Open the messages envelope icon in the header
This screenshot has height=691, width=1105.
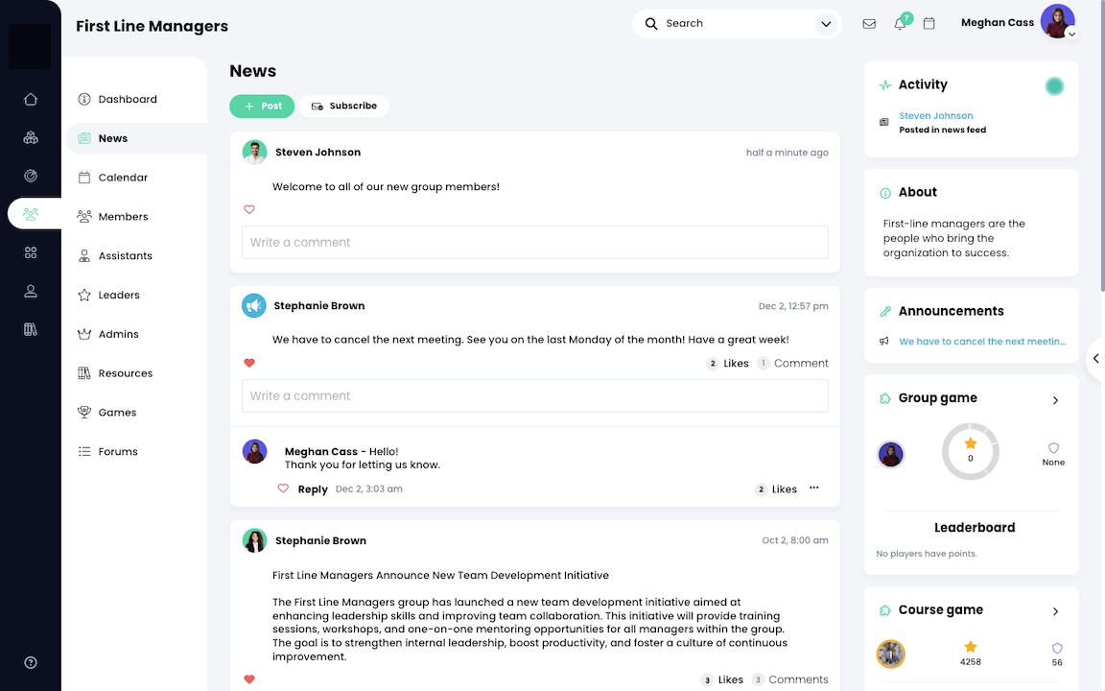pyautogui.click(x=869, y=23)
